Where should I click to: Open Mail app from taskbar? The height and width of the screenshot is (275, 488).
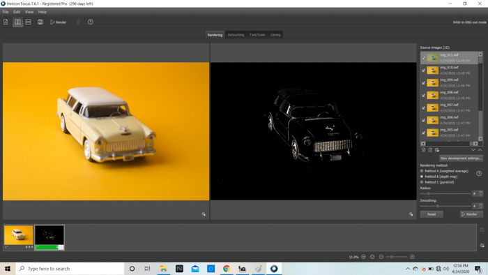[195, 269]
